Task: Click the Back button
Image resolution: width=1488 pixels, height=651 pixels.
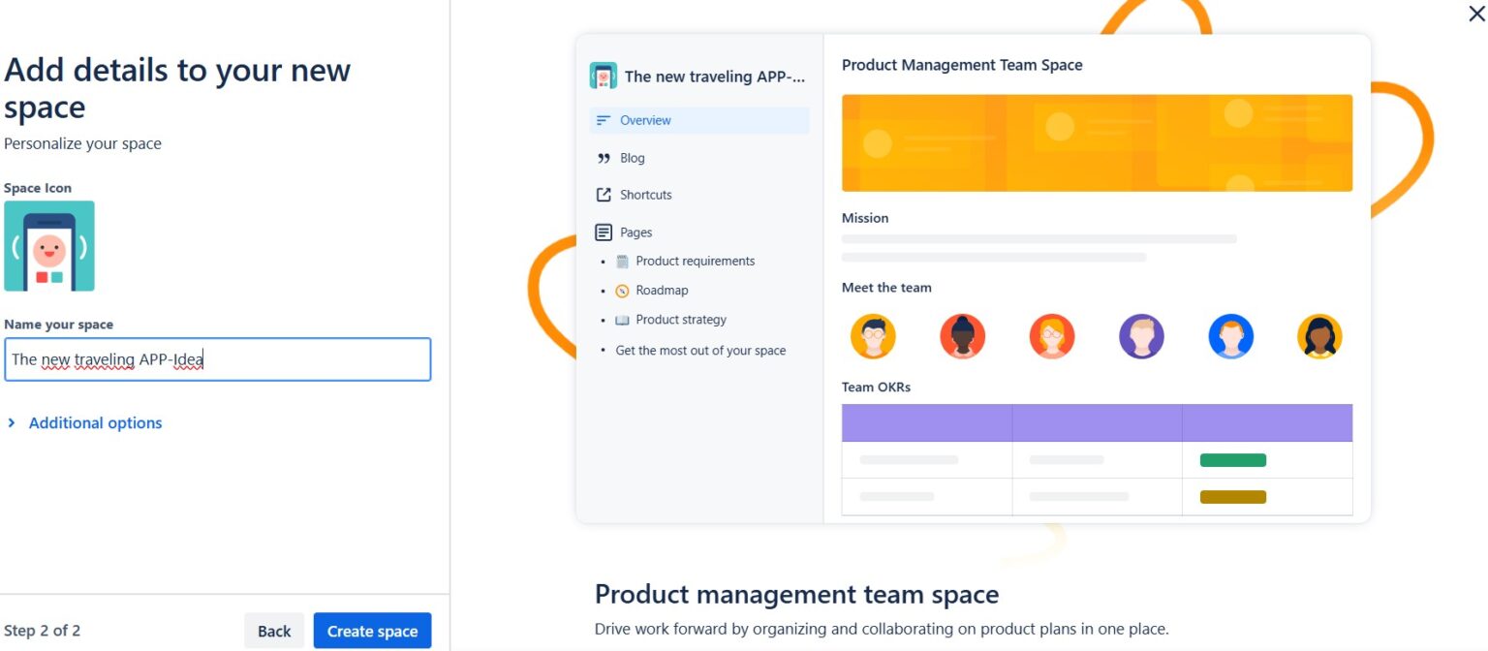Action: 274,631
